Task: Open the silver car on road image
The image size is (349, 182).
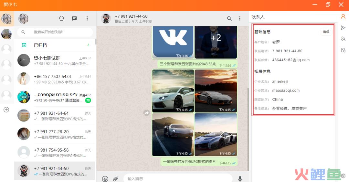Action: click(173, 135)
